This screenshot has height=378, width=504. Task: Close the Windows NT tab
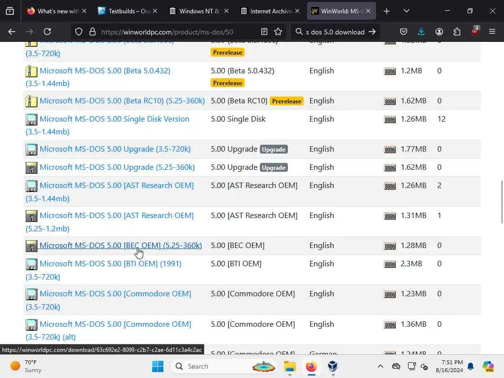(x=226, y=11)
